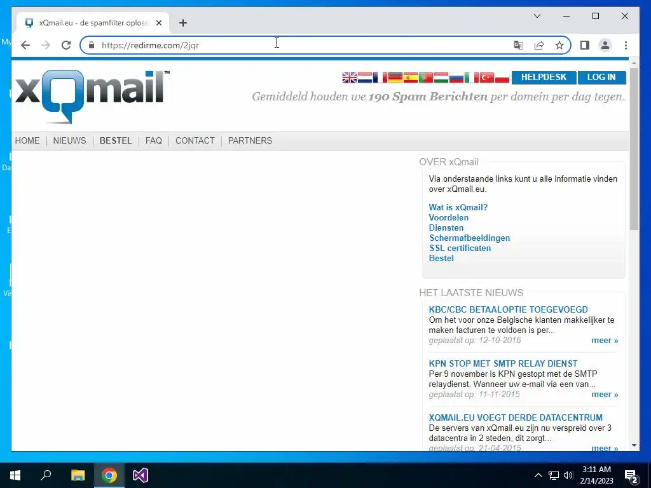
Task: Open the Voordelen link
Action: [448, 217]
